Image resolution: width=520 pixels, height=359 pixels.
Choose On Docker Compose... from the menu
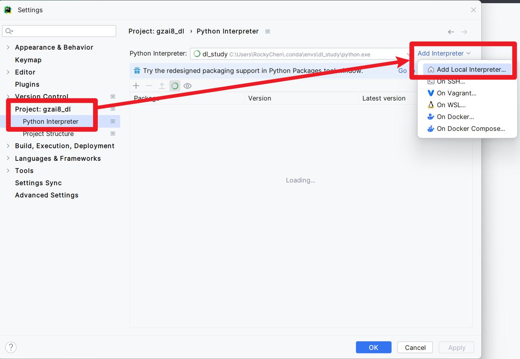[x=467, y=128]
